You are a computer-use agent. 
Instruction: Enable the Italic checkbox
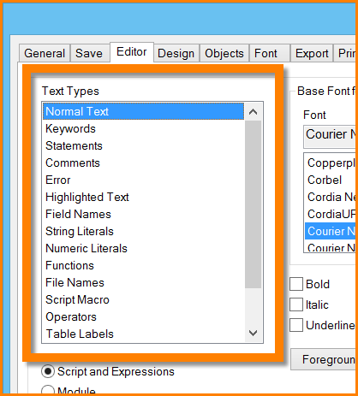click(296, 304)
